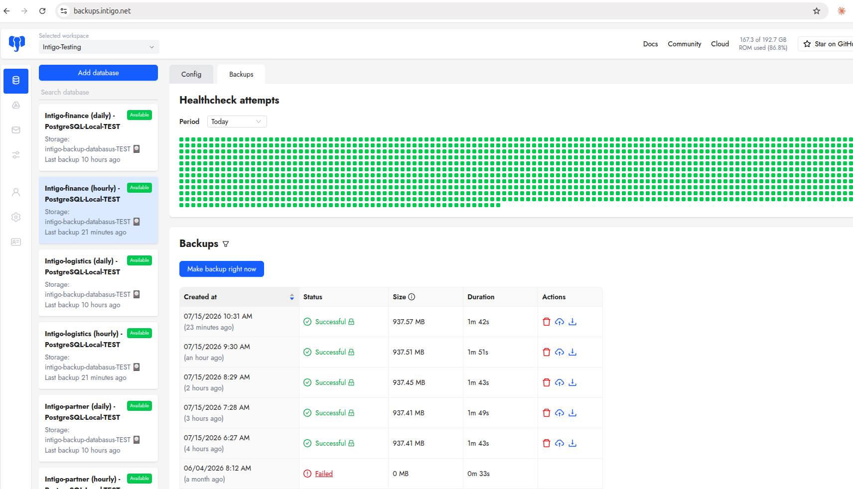
Task: Open the backups filter funnel icon
Action: (226, 244)
